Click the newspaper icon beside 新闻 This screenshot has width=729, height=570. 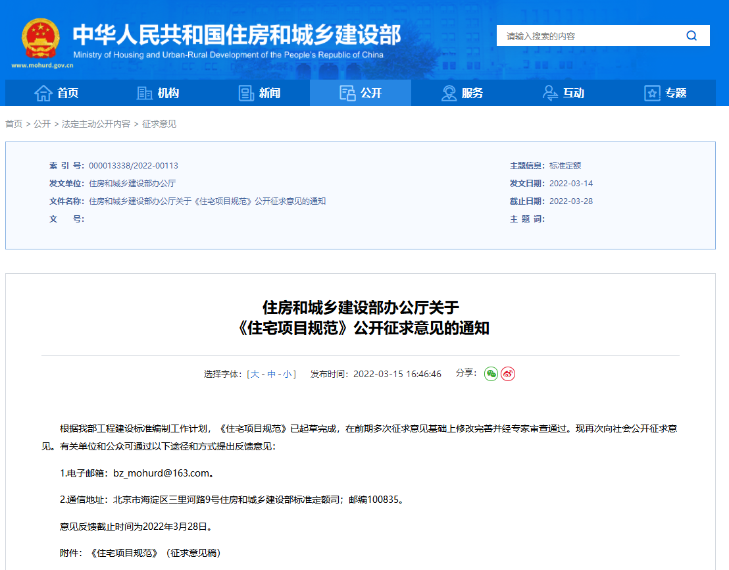pos(246,93)
